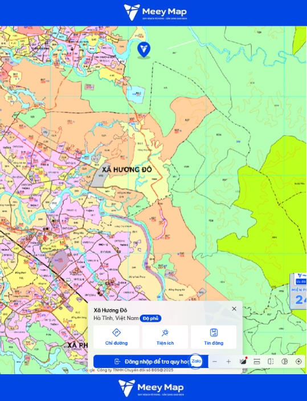The height and width of the screenshot is (401, 307).
Task: Zoom out with the minus icon
Action: coord(215,362)
